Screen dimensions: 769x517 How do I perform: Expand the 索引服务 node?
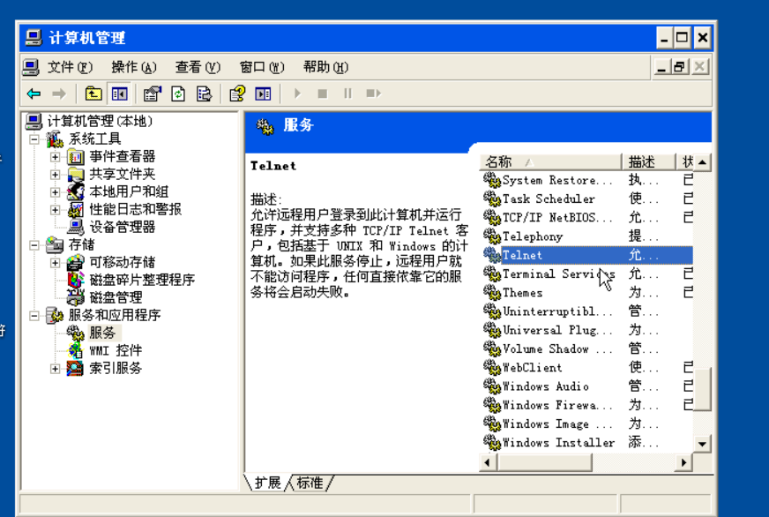point(55,369)
